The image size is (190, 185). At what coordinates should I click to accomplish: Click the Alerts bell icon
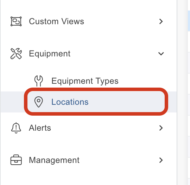(16, 128)
